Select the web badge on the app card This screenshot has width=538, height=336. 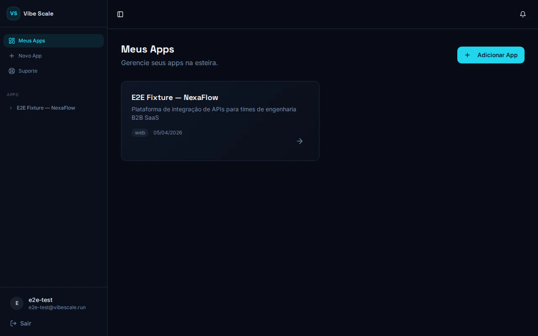click(140, 133)
